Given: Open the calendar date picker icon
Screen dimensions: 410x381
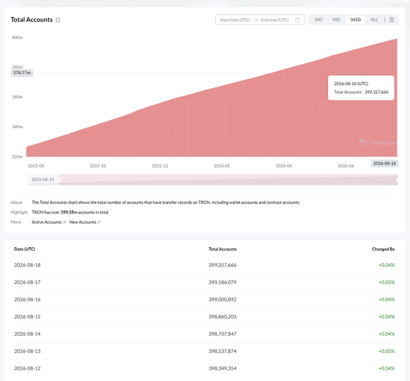Looking at the screenshot, I should point(297,20).
